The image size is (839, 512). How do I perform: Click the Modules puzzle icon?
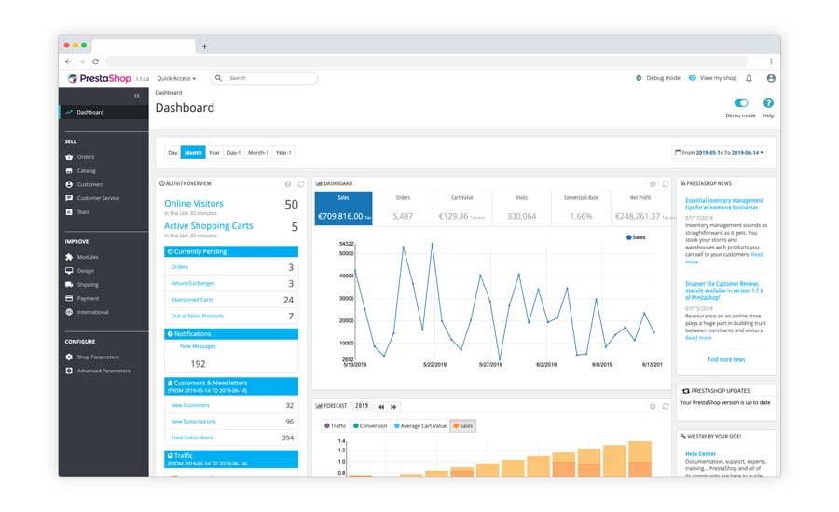click(x=69, y=257)
